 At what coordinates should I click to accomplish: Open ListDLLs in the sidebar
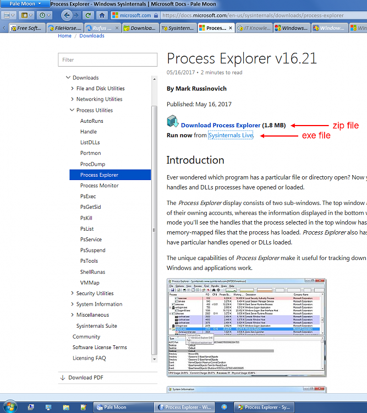[x=90, y=143]
